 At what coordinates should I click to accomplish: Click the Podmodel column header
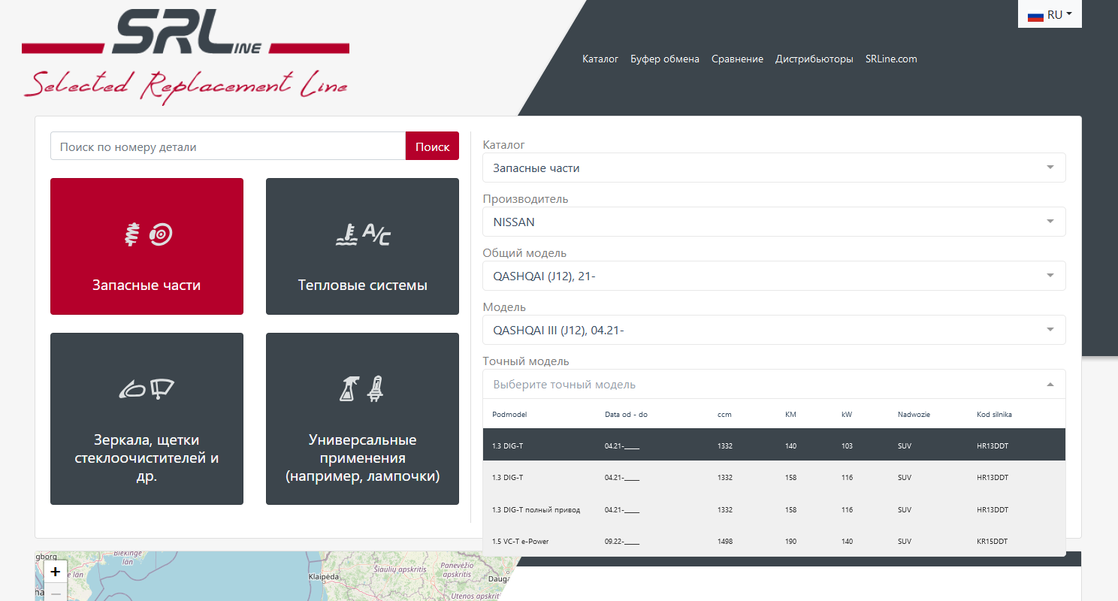coord(509,415)
